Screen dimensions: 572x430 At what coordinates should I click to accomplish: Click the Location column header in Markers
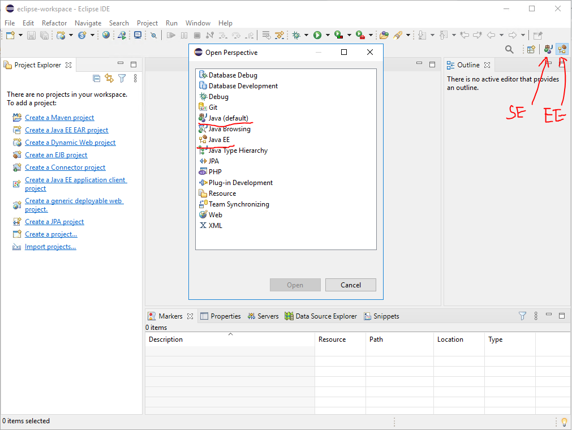tap(459, 339)
